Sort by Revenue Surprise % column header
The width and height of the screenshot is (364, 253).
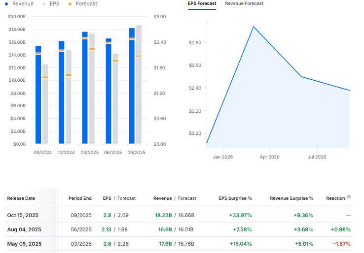pos(291,198)
